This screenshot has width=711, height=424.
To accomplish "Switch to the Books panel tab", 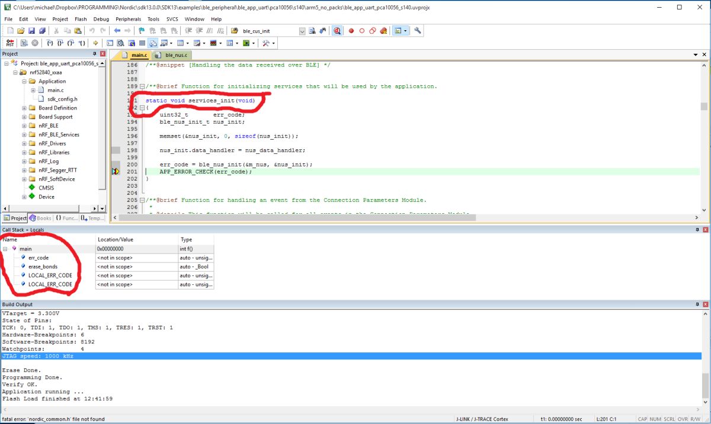I will [x=41, y=219].
